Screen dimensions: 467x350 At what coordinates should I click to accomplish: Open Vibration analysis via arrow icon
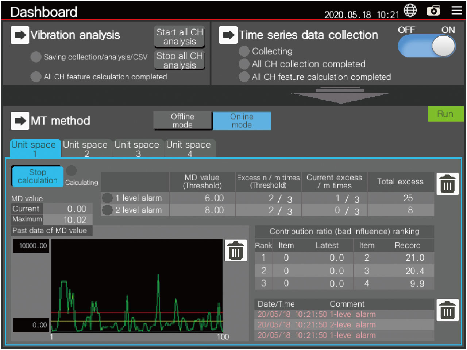tap(20, 35)
